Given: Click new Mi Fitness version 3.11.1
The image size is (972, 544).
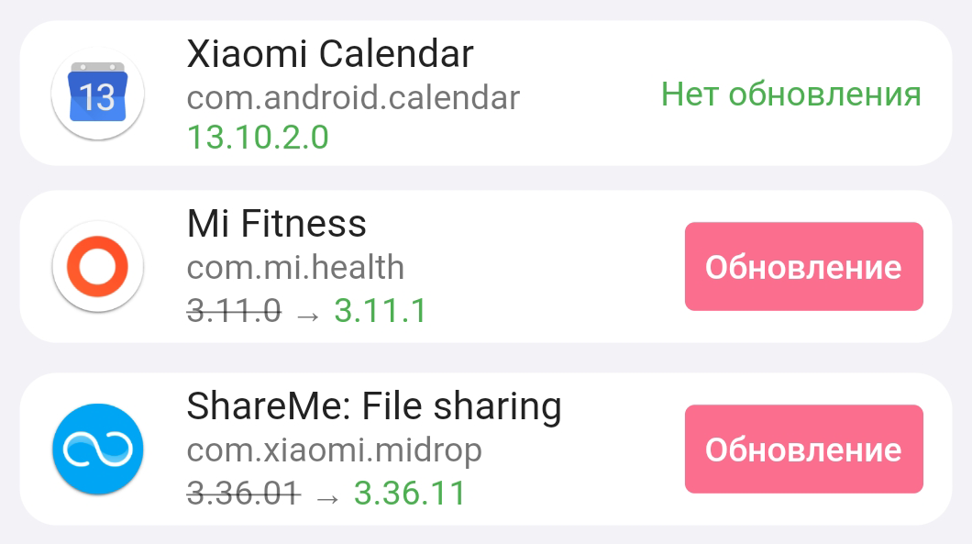Looking at the screenshot, I should pyautogui.click(x=381, y=310).
